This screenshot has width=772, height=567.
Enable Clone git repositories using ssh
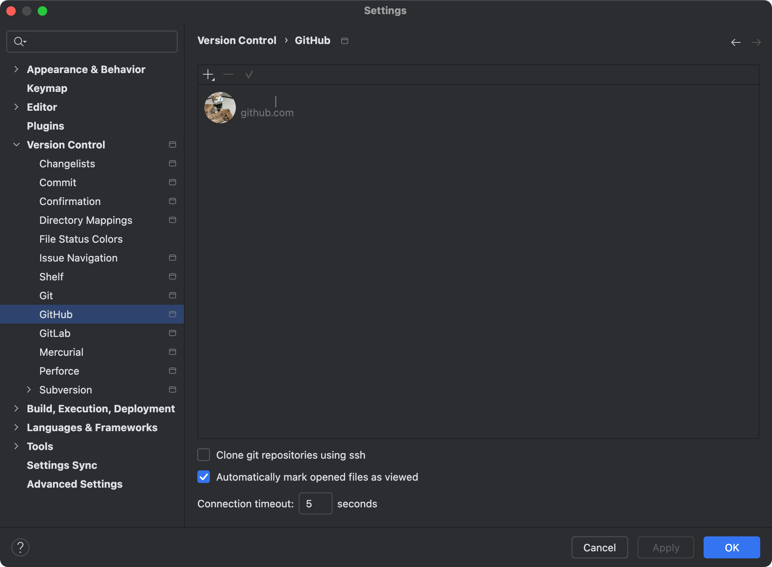204,455
